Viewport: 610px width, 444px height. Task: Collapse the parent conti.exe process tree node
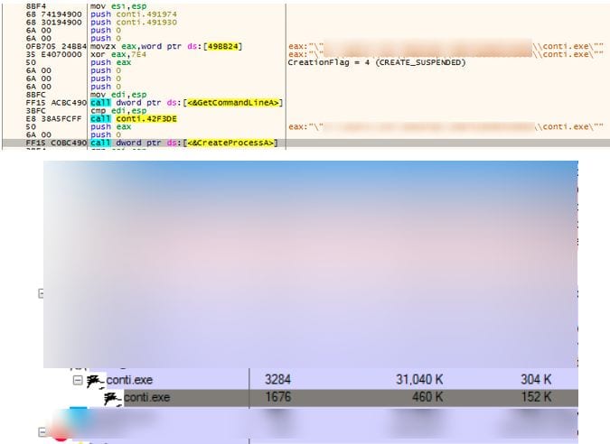(x=78, y=380)
